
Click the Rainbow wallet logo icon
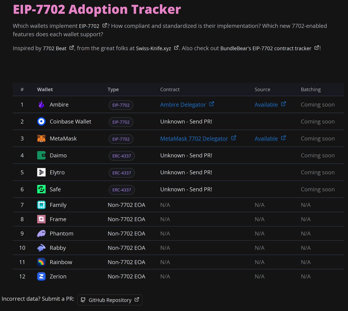pyautogui.click(x=41, y=262)
